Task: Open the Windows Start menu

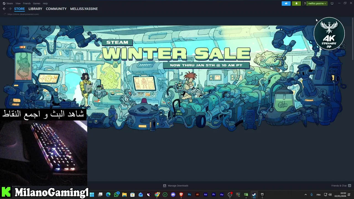Action: [x=92, y=195]
